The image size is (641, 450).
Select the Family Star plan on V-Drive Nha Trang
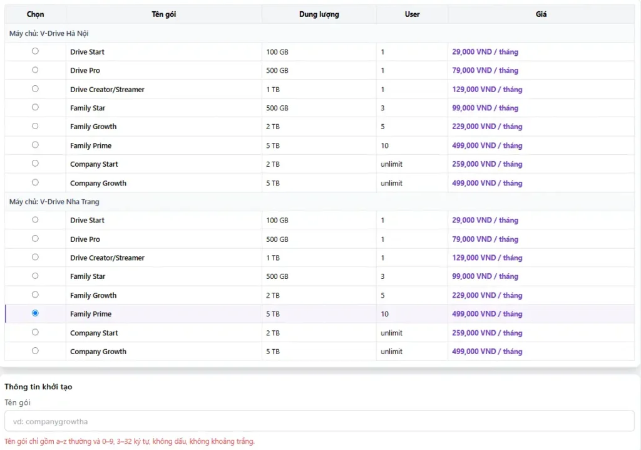(34, 276)
